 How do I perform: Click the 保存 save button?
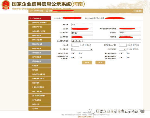[87, 63]
